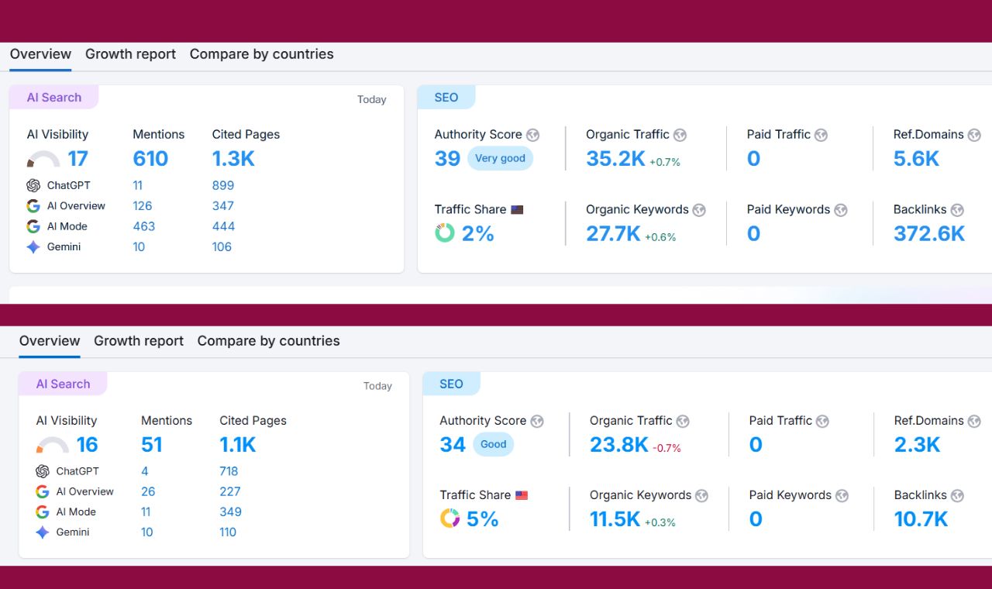Viewport: 992px width, 589px height.
Task: Click globe icon next to Paid Traffic, bottom panel
Action: coord(822,422)
